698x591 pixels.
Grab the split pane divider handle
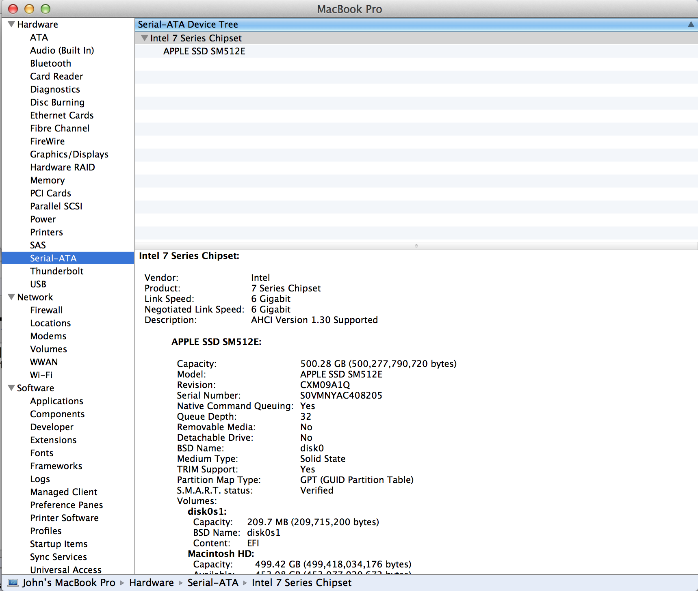(416, 246)
